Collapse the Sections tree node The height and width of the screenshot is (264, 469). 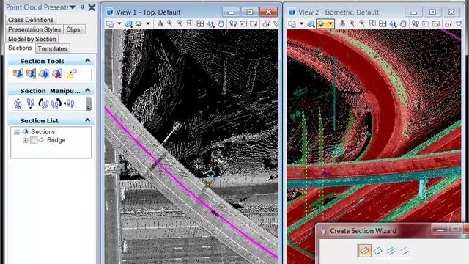click(x=17, y=132)
